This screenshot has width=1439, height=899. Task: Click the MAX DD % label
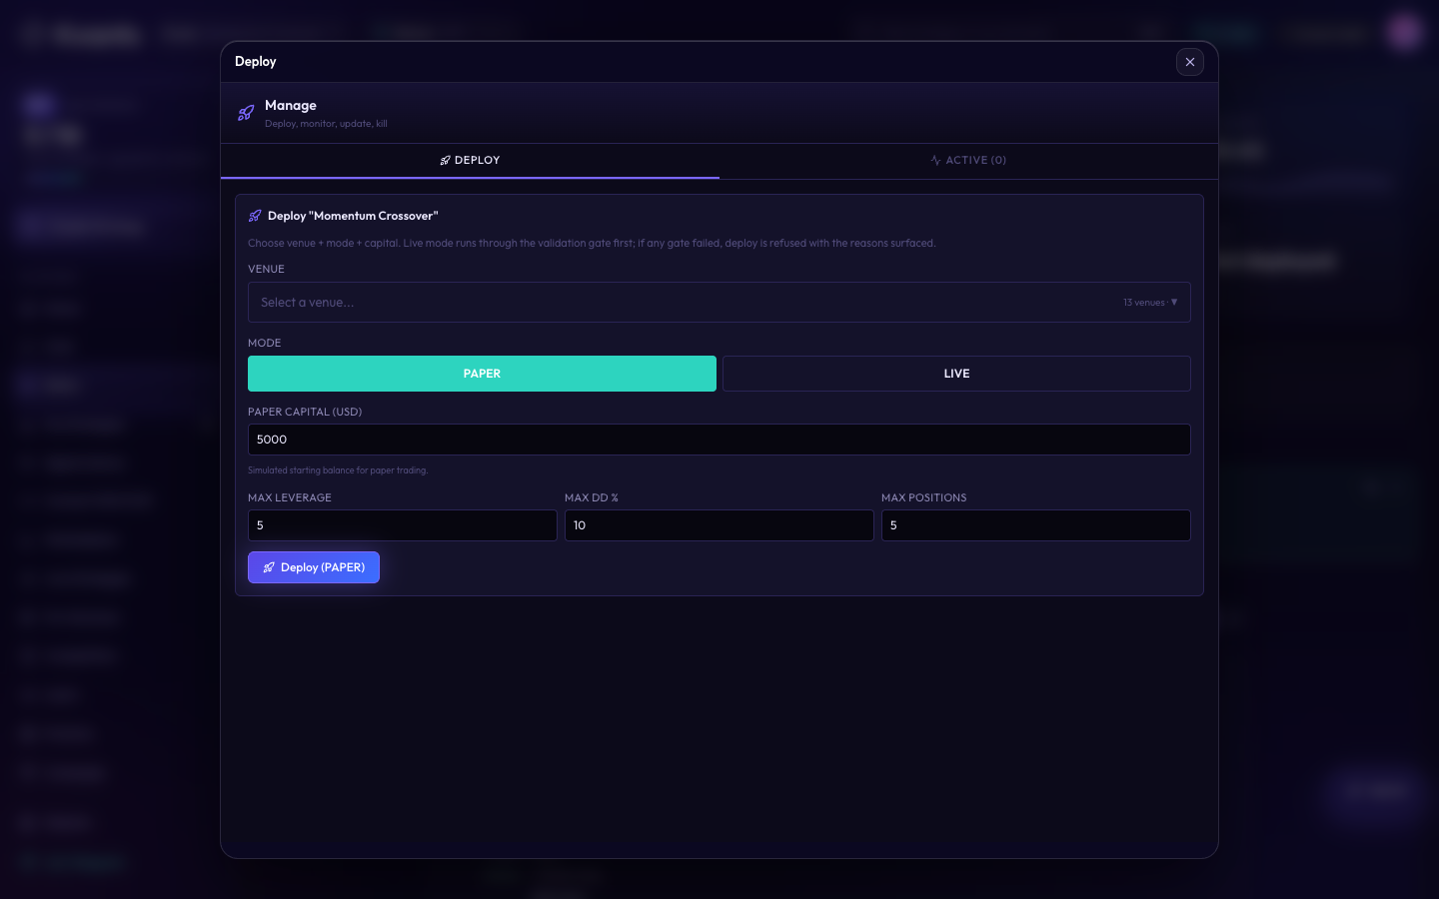point(592,497)
